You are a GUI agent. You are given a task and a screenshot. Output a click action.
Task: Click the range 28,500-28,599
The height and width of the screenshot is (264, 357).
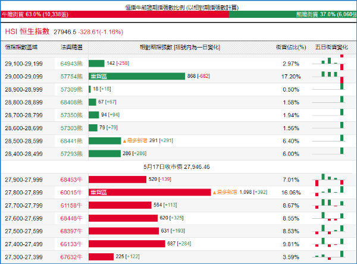(x=24, y=141)
